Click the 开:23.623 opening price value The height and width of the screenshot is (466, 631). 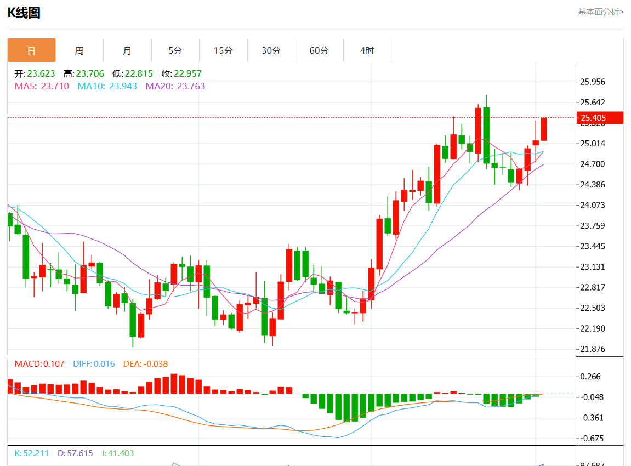pyautogui.click(x=35, y=73)
